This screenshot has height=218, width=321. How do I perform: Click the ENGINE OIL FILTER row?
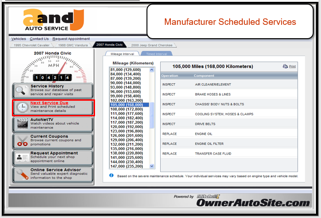(229, 143)
